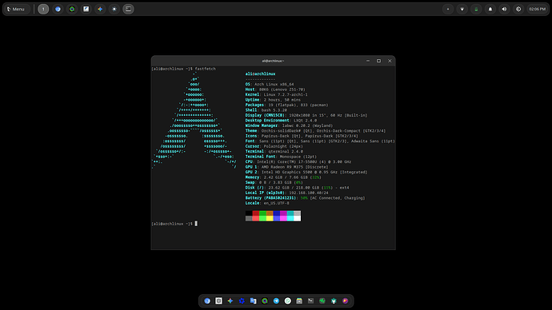Open the colorful star app in the top panel
This screenshot has width=552, height=310.
[x=100, y=9]
